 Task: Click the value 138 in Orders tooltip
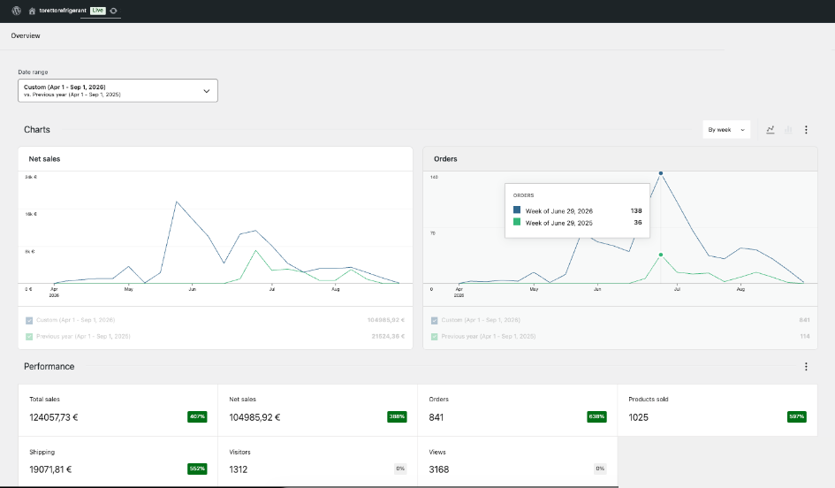pos(636,211)
